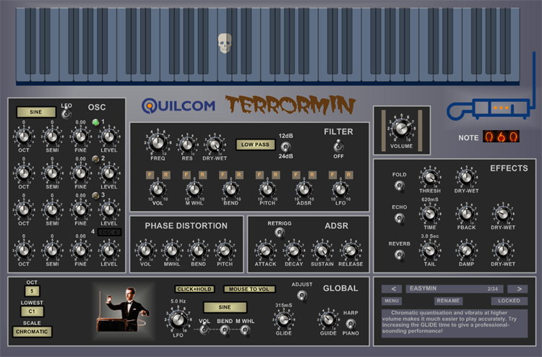This screenshot has width=542, height=357.
Task: Click the oscillator 2 LED indicator
Action: point(94,159)
